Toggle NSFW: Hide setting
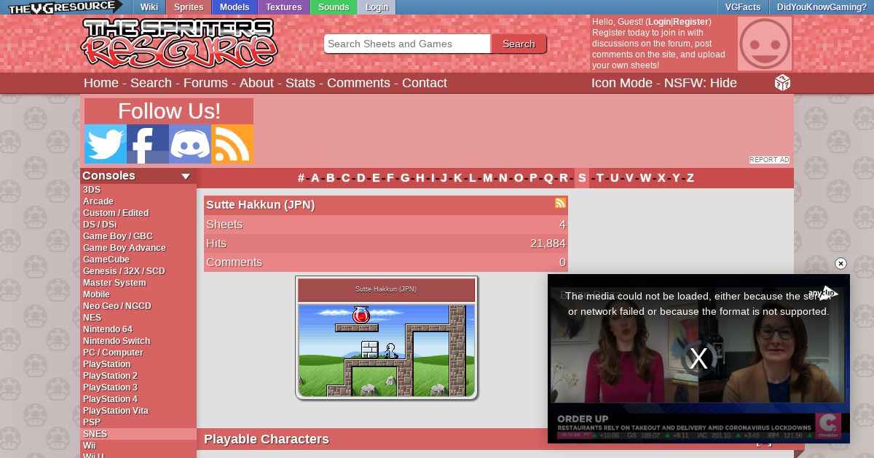The width and height of the screenshot is (874, 458). (700, 83)
